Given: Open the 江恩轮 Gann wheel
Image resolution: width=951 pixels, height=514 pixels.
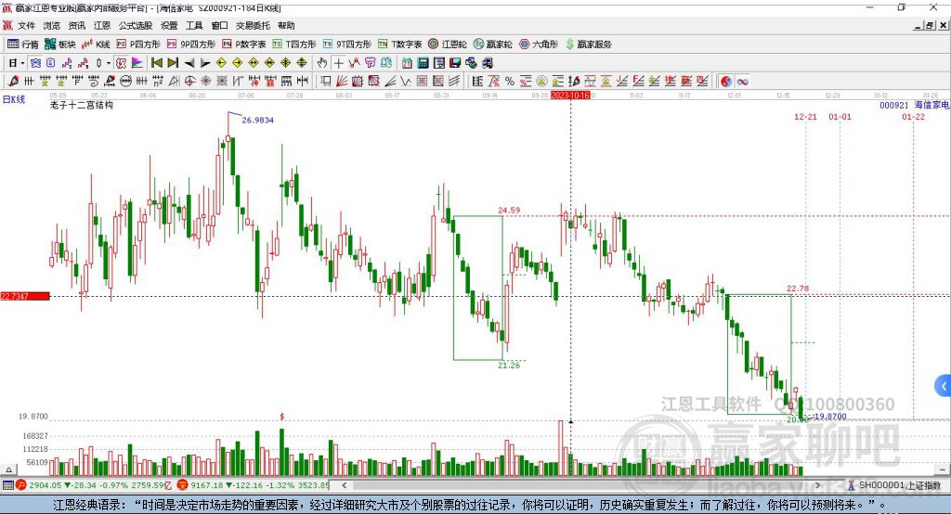Looking at the screenshot, I should point(448,45).
